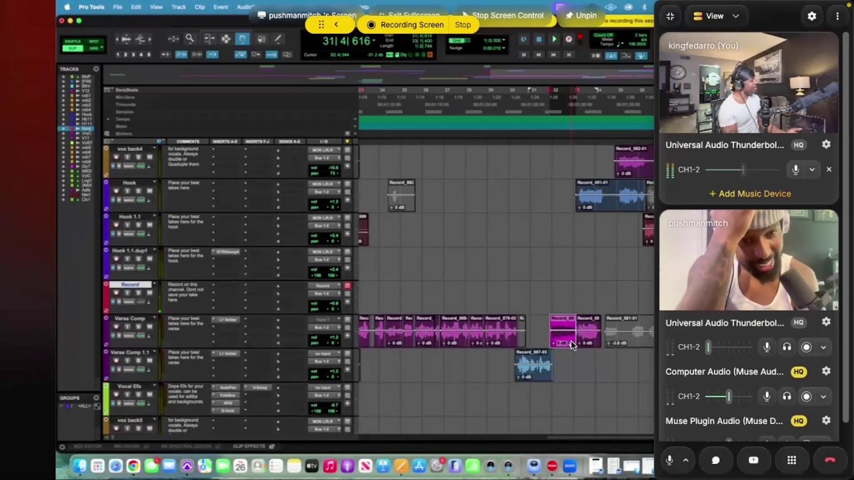
Task: Toggle headphones on pushmanmitch's Universal Audio CH1-2
Action: pos(787,347)
